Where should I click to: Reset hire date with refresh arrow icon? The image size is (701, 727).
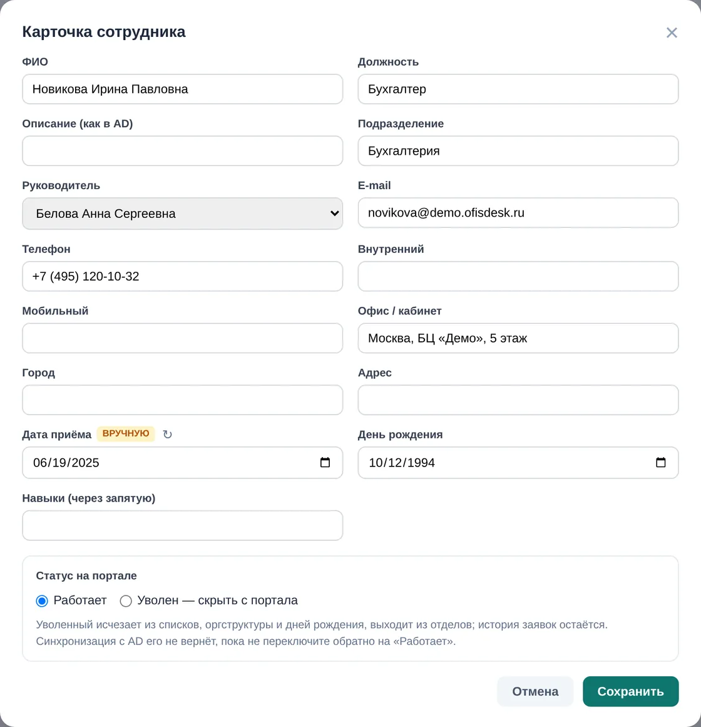click(167, 435)
